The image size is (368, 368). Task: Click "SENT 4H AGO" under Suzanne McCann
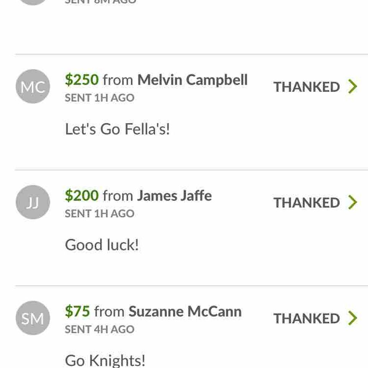100,329
